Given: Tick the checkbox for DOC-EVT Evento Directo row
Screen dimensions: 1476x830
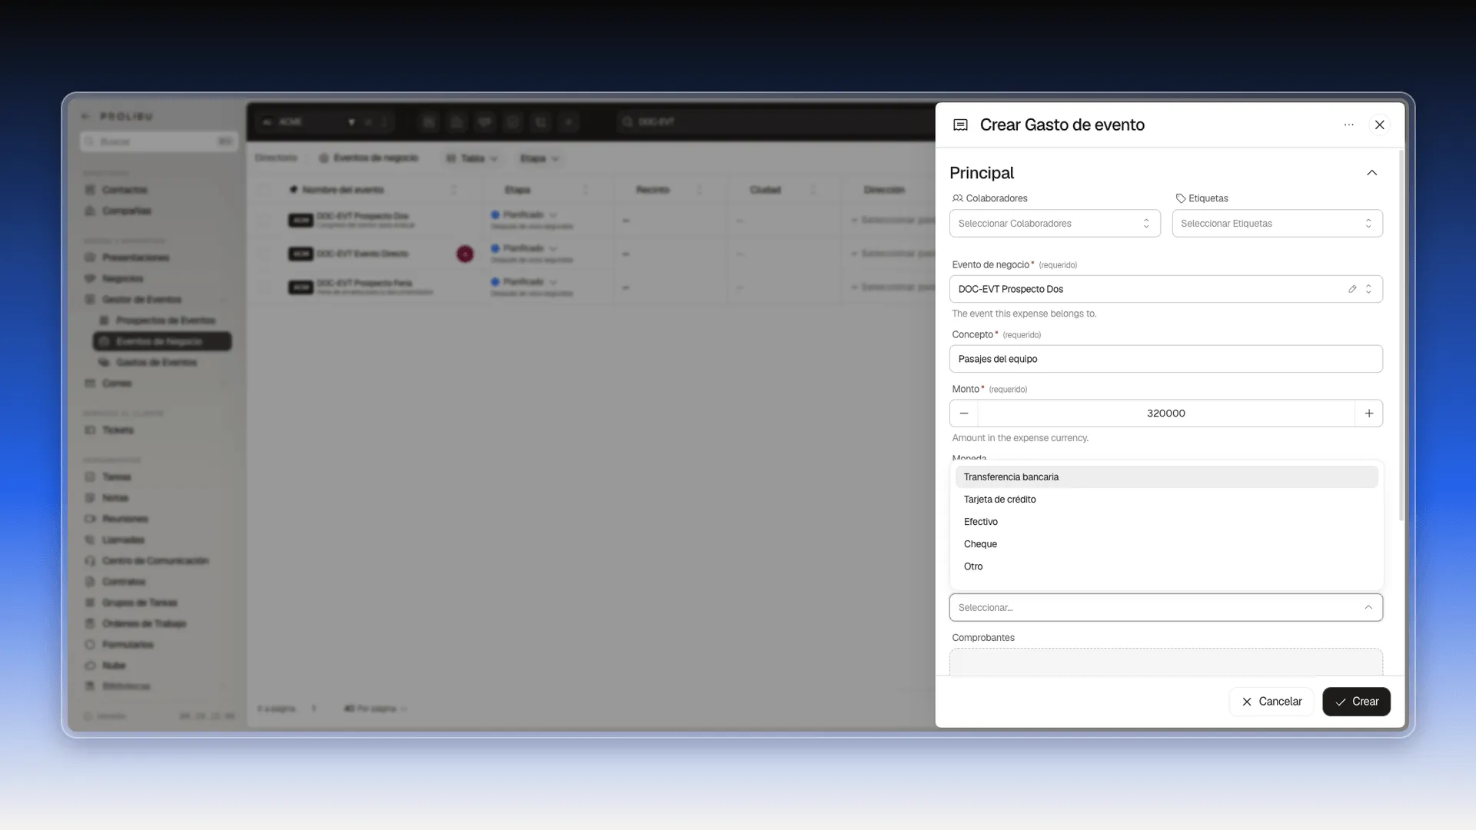Looking at the screenshot, I should point(264,254).
